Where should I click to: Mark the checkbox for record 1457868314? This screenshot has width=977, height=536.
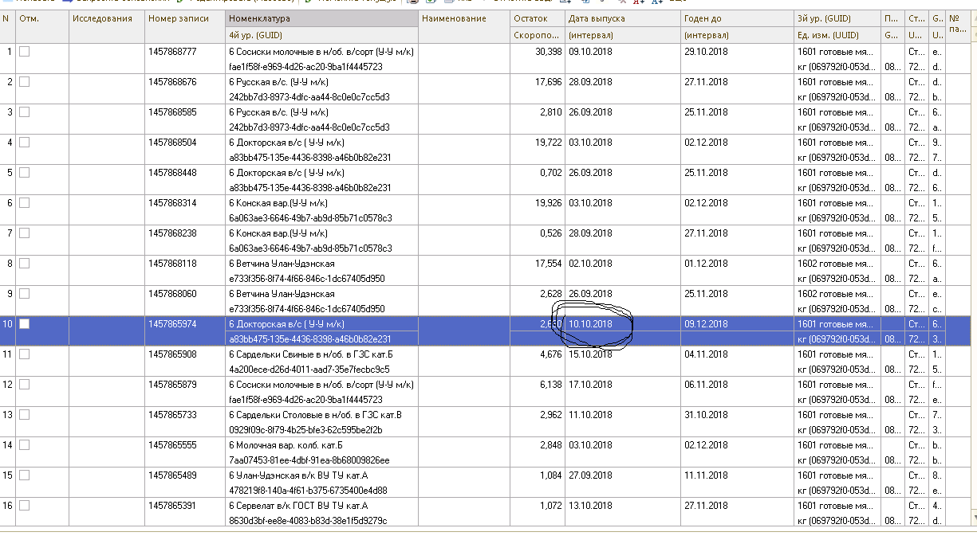[x=24, y=202]
